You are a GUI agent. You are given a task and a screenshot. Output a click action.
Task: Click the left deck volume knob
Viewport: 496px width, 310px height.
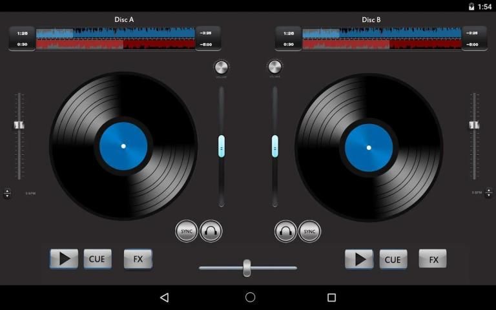pyautogui.click(x=222, y=67)
